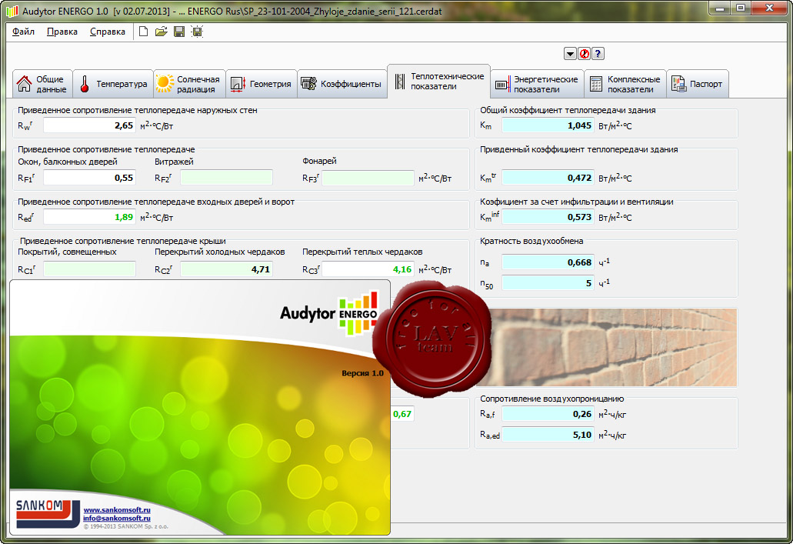Click the Audytor ENERGO logo on splash

click(329, 312)
